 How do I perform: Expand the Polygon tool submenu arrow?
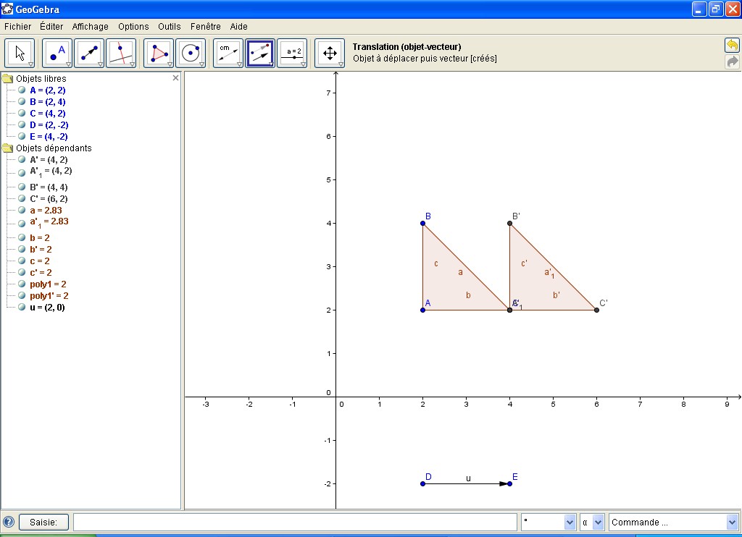click(x=170, y=64)
